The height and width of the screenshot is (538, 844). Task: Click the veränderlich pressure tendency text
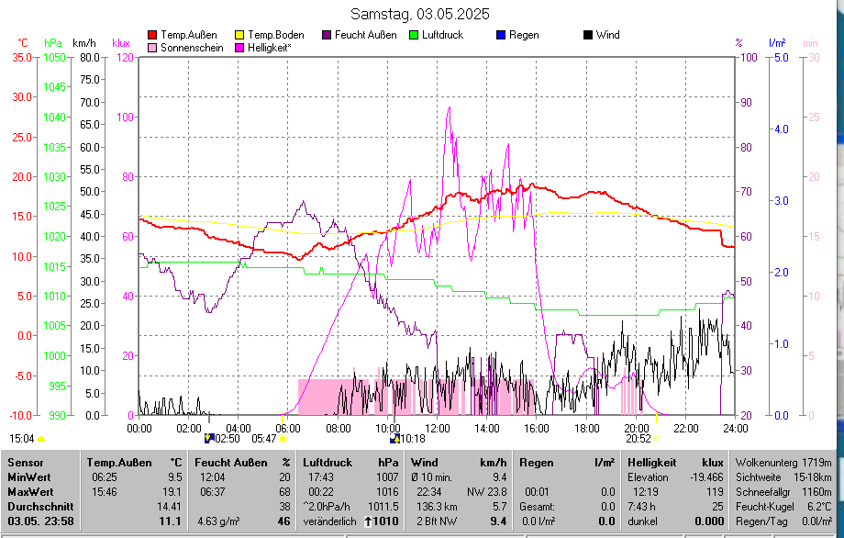coord(330,521)
